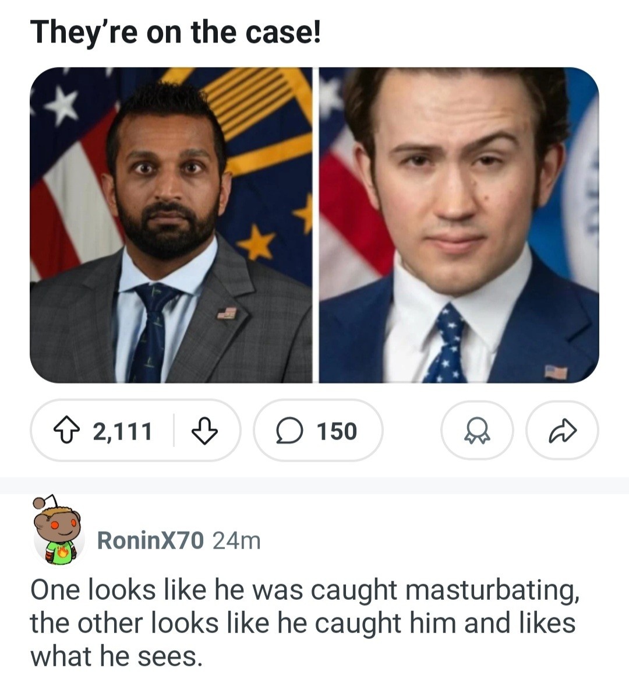Tap the gray band above the comment section
The height and width of the screenshot is (689, 629).
(314, 485)
